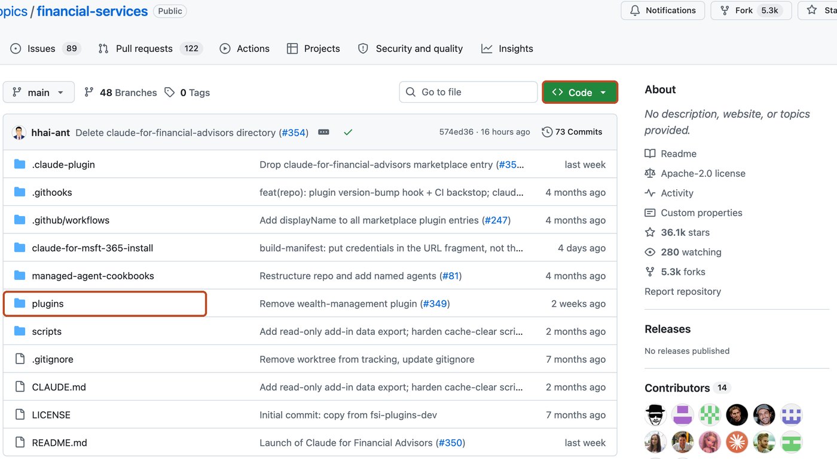
Task: Open 'Remove worktree from tracking' commit message
Action: tap(367, 359)
